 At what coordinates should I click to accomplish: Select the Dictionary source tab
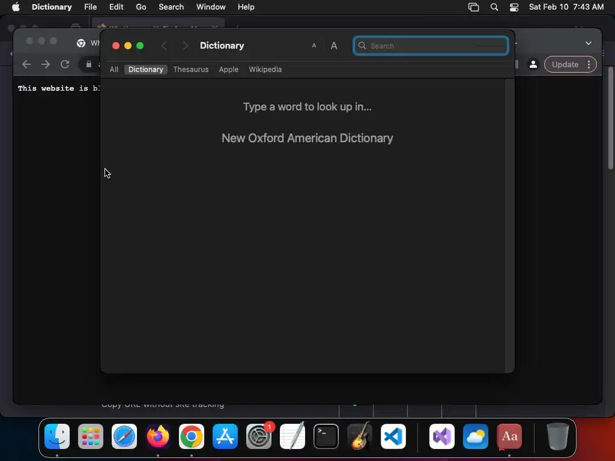(x=146, y=70)
